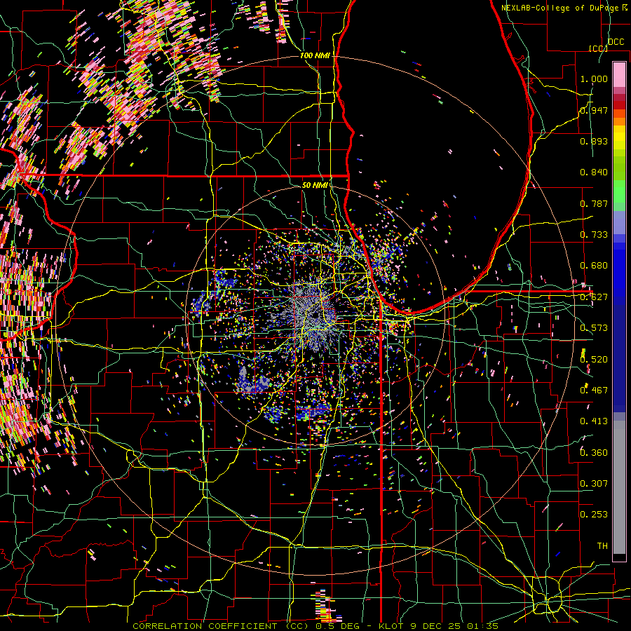Select the 0.573 scale value
Image resolution: width=631 pixels, height=631 pixels.
tap(594, 328)
